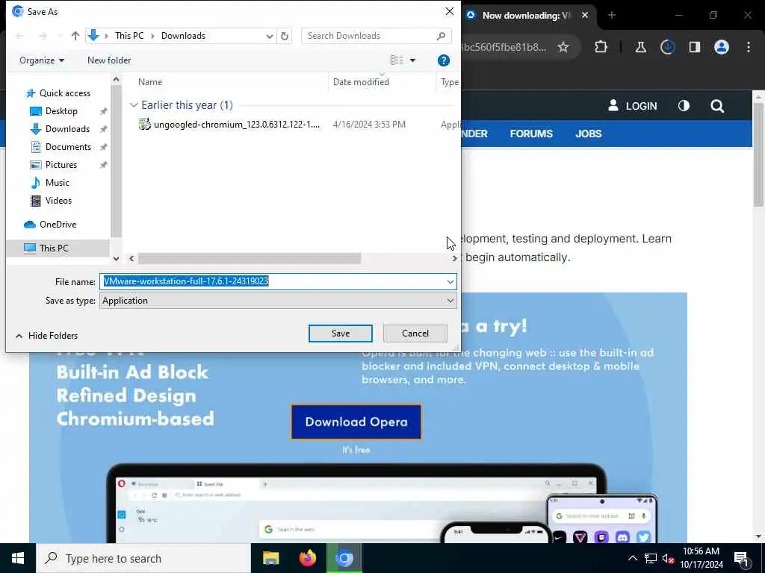Collapse Hide Folders panel

point(46,336)
